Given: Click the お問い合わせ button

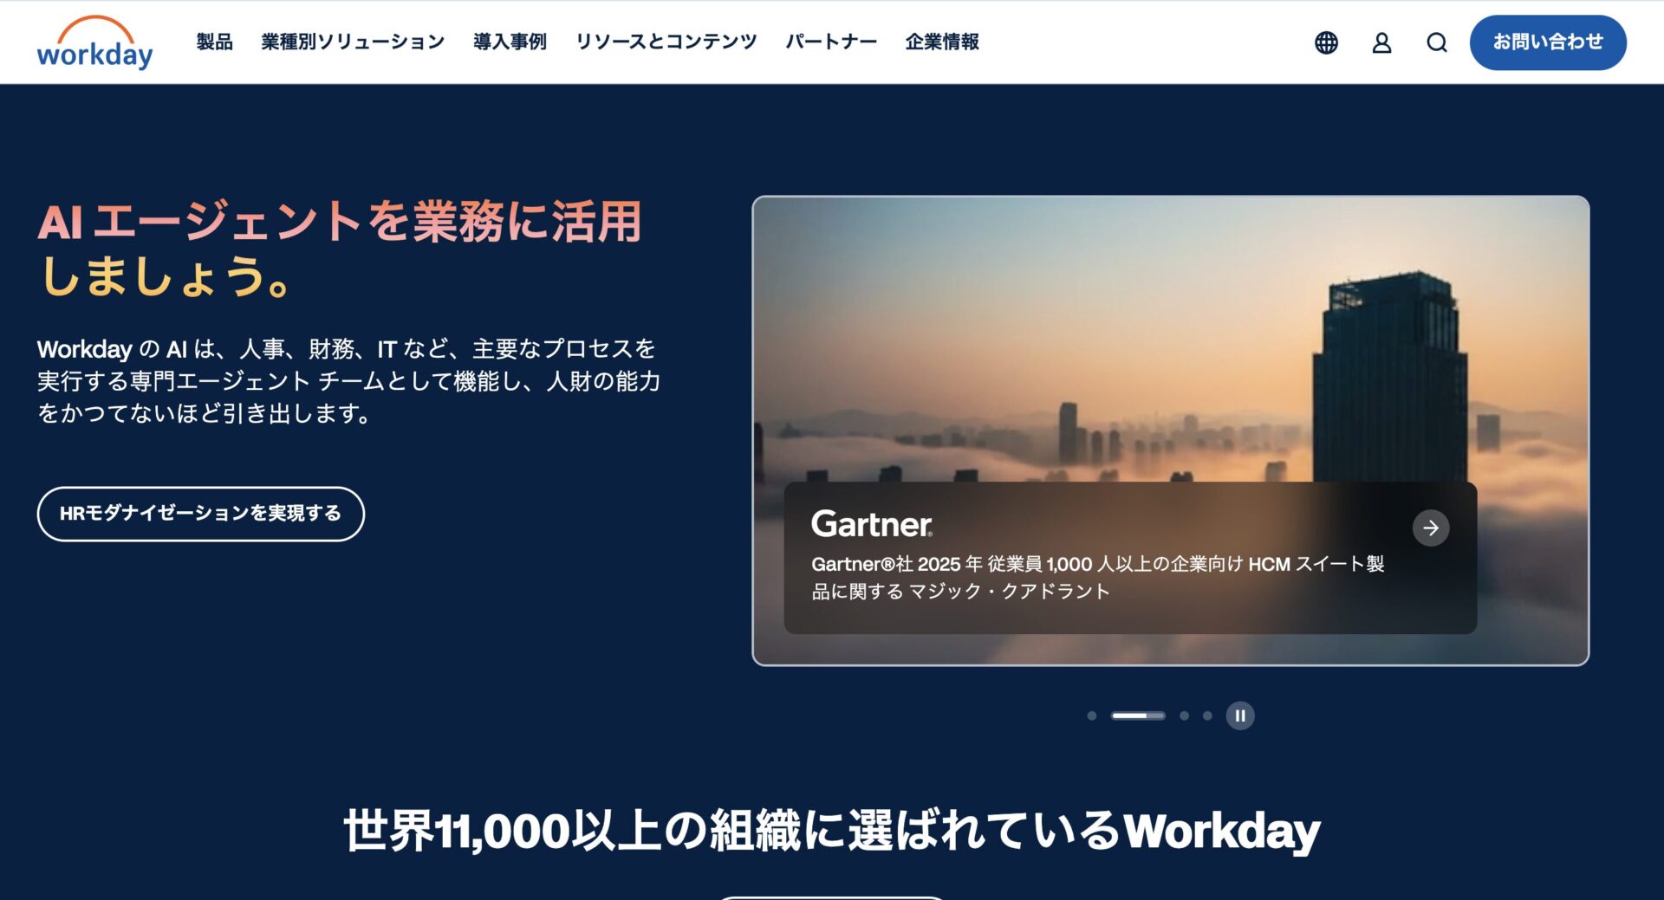Looking at the screenshot, I should tap(1548, 42).
